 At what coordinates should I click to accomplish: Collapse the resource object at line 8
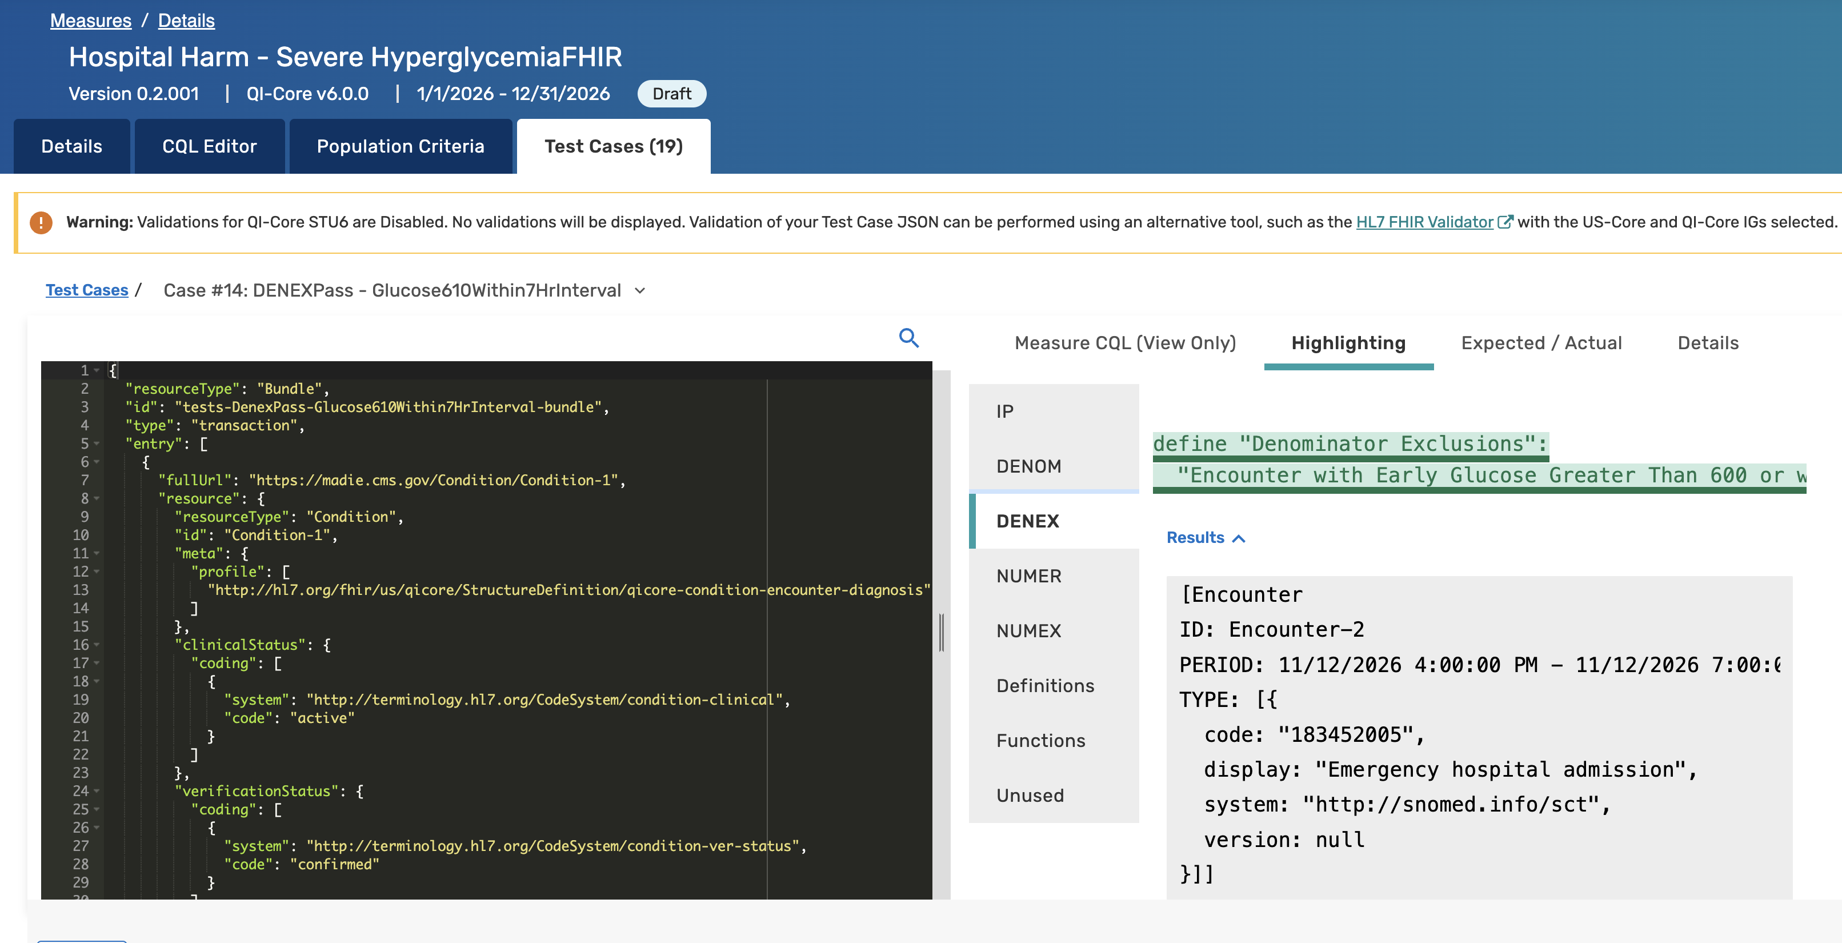pos(97,498)
